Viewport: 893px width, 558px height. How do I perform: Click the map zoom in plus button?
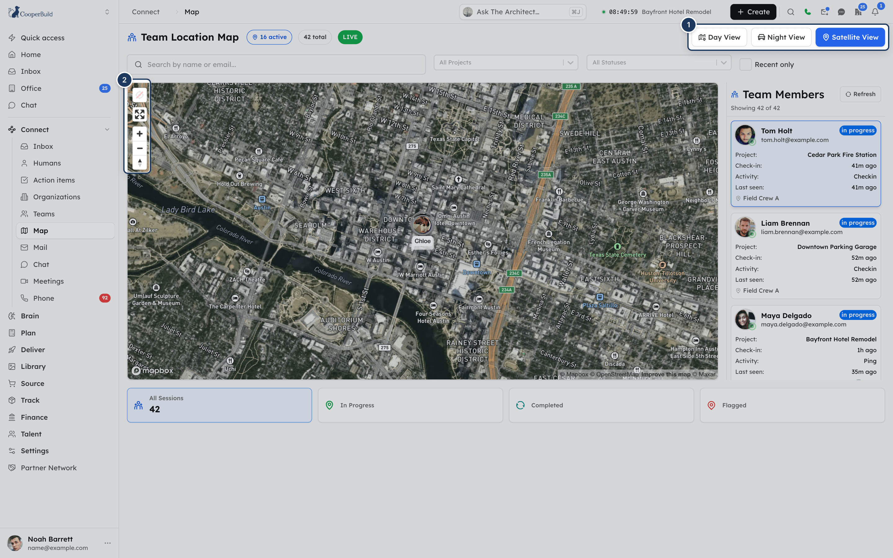coord(140,134)
